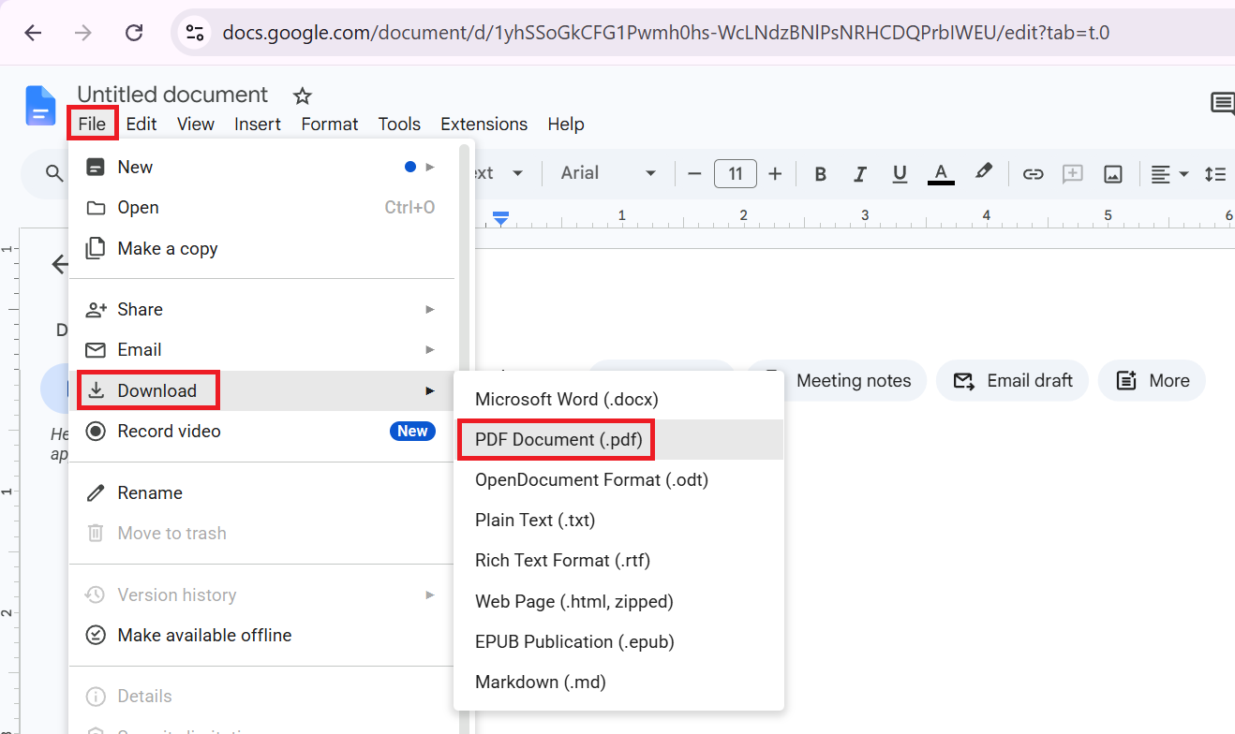This screenshot has width=1235, height=734.
Task: Choose PDF Document (.pdf) download
Action: [x=618, y=439]
